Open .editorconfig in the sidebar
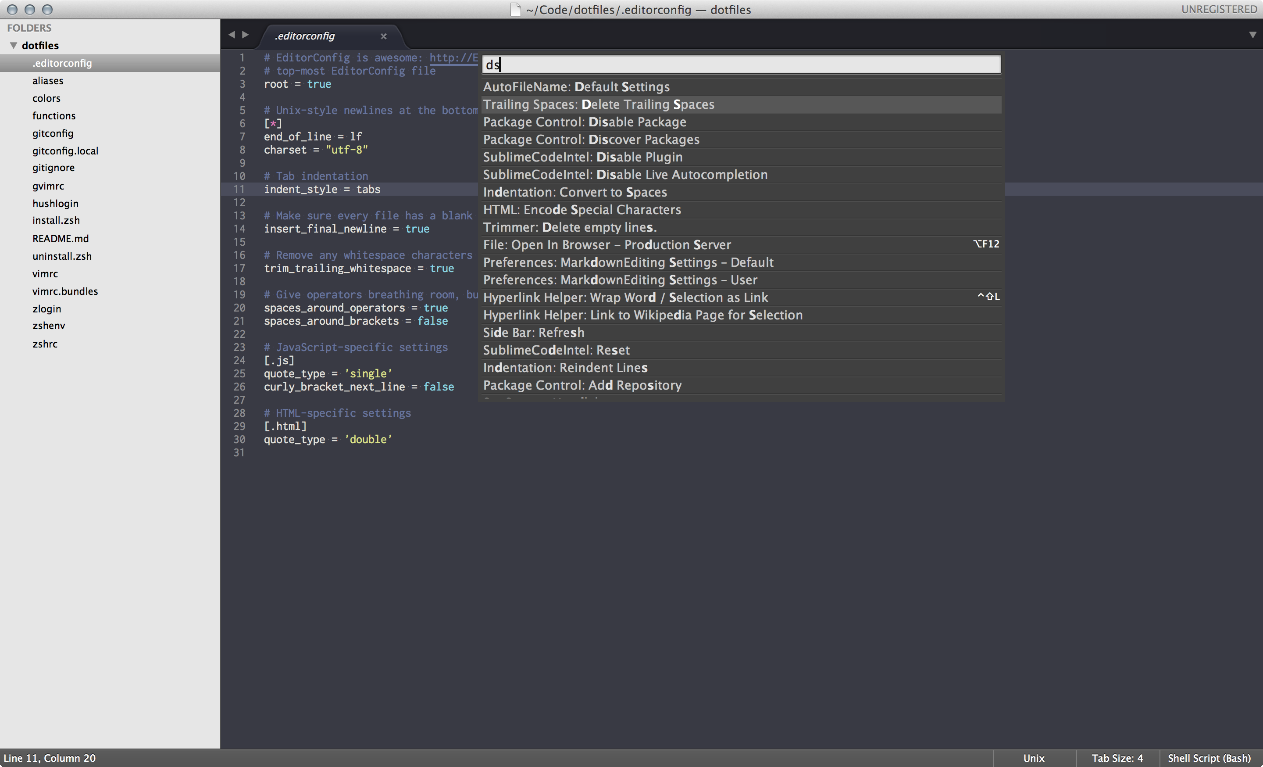The width and height of the screenshot is (1263, 767). [x=110, y=63]
